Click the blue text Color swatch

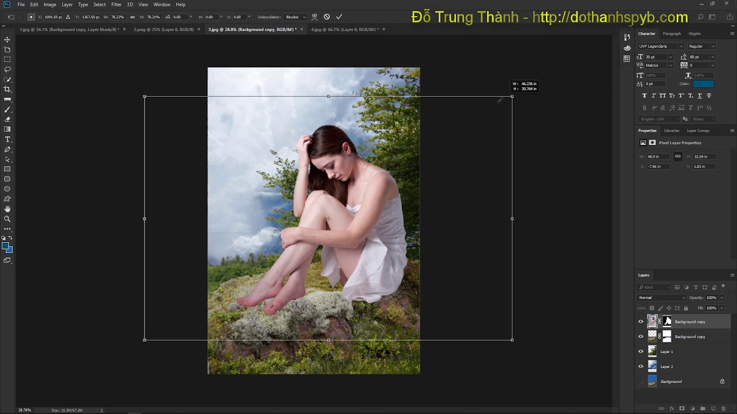pos(703,84)
